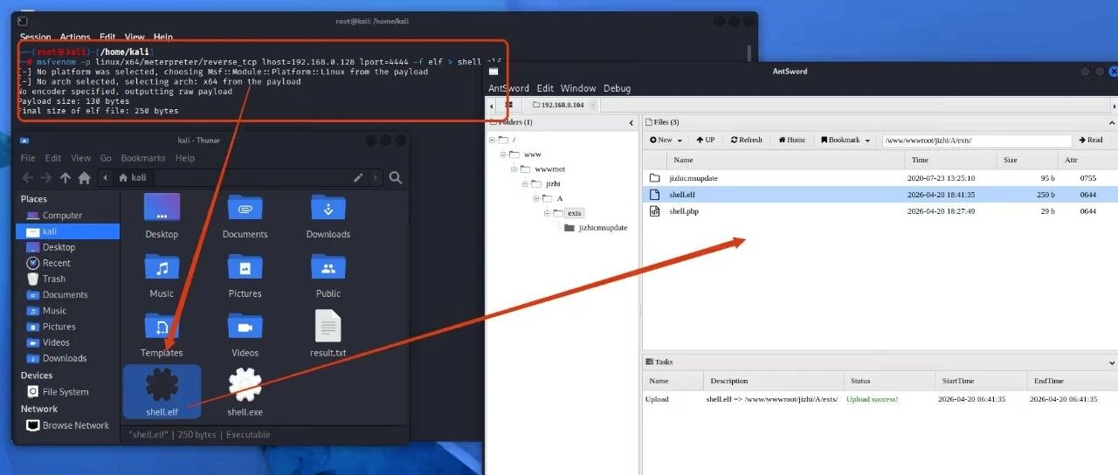
Task: Open the Actions menu in terminal
Action: coord(75,38)
